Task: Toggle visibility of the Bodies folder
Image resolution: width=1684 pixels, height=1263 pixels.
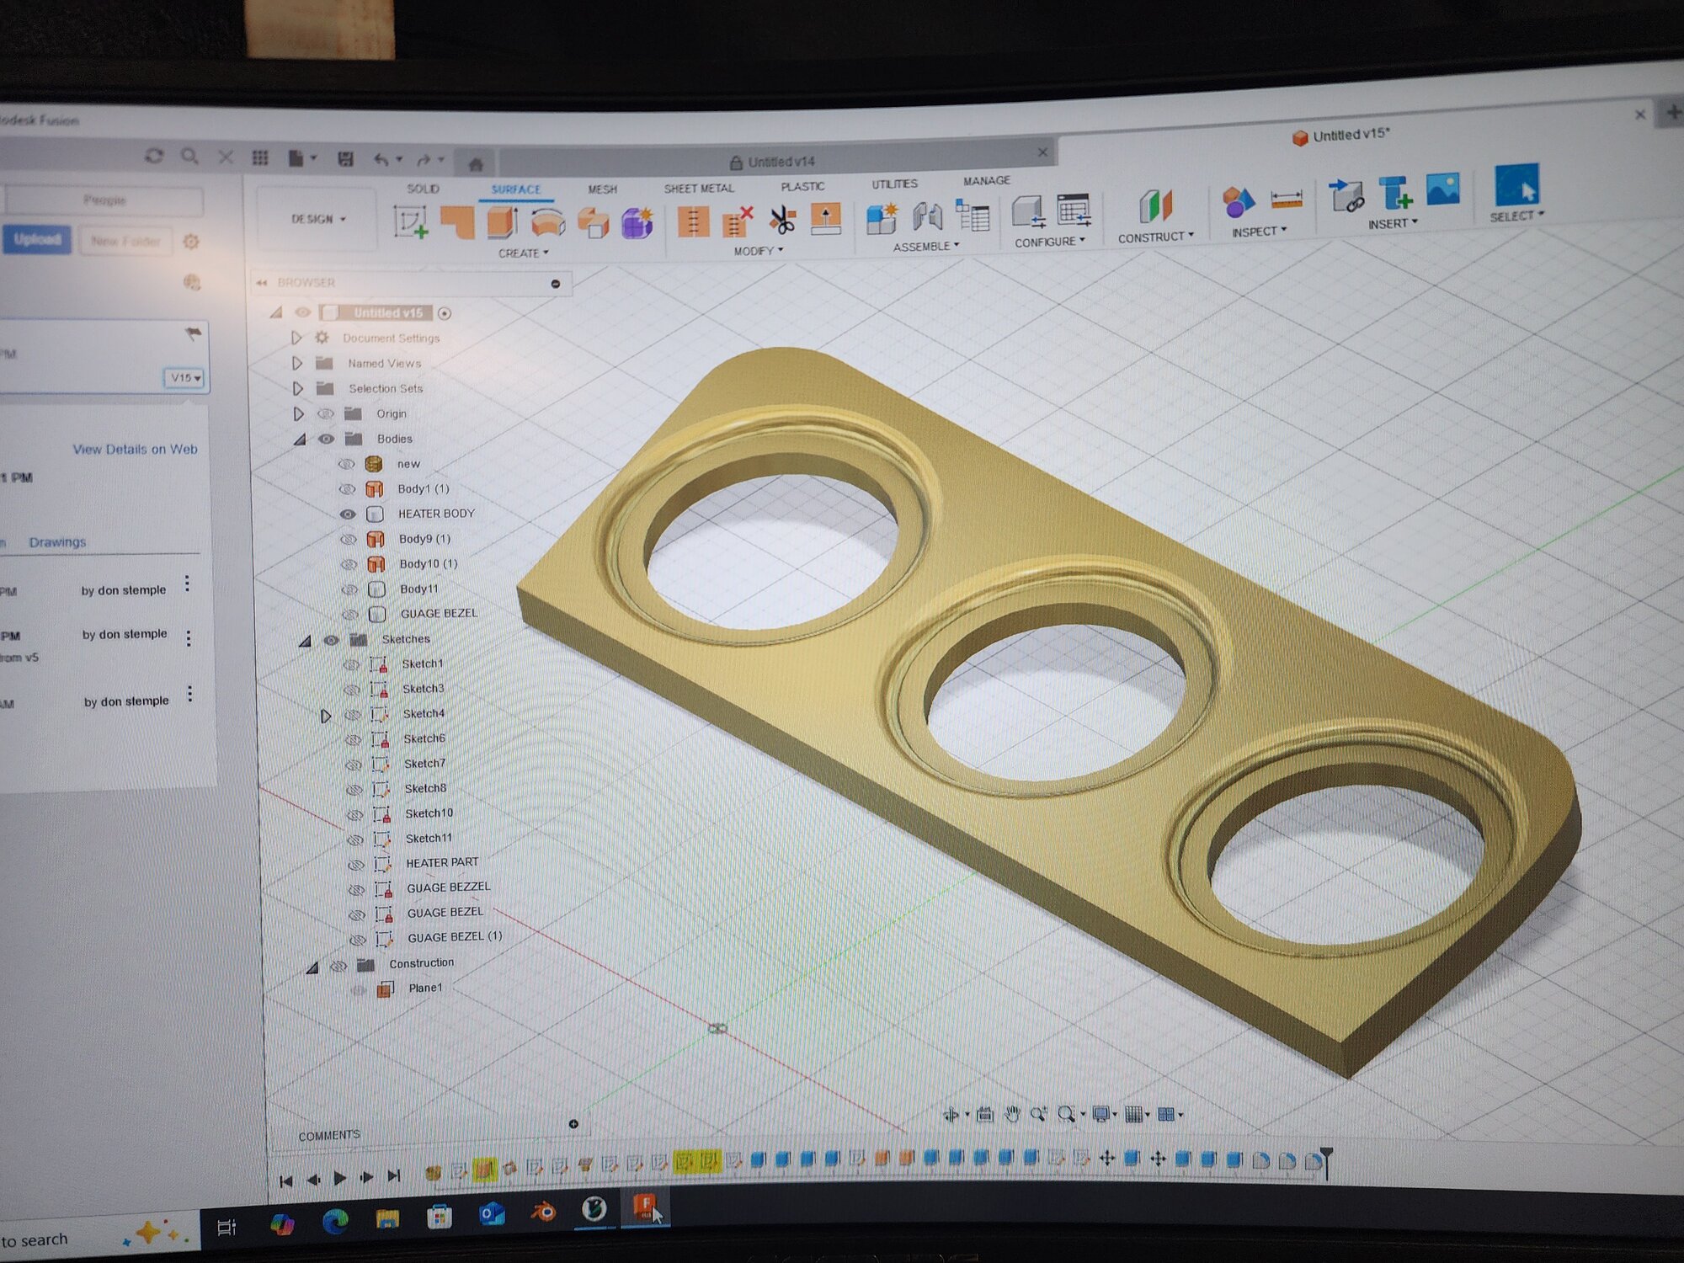Action: pos(326,439)
